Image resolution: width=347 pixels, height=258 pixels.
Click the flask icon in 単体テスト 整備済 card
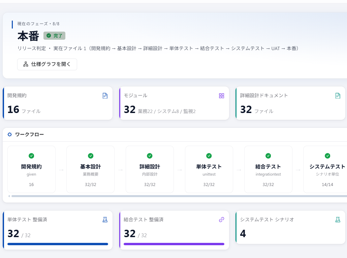(x=105, y=220)
